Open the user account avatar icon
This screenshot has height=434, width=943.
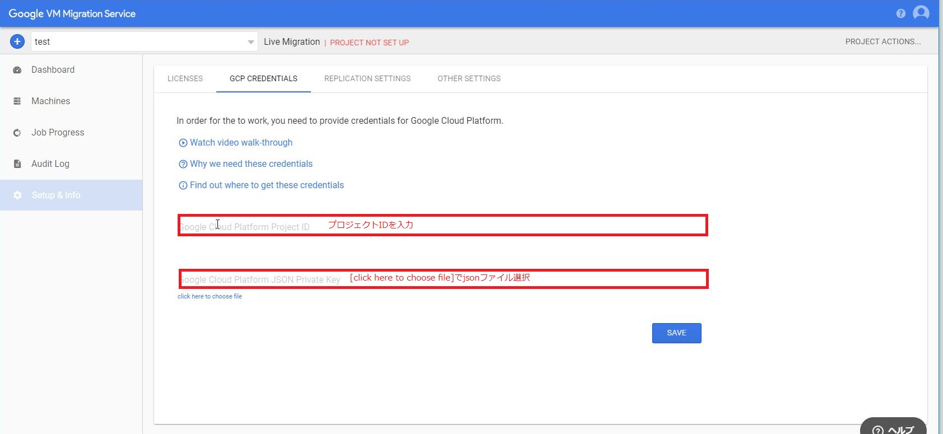pos(921,13)
